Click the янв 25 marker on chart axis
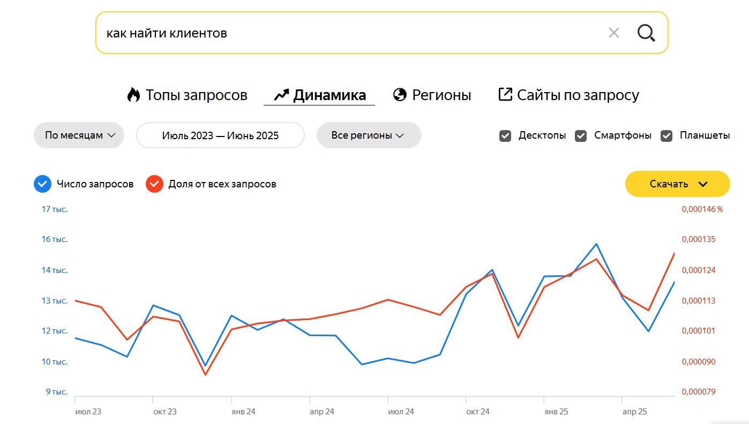The width and height of the screenshot is (749, 424). 556,412
